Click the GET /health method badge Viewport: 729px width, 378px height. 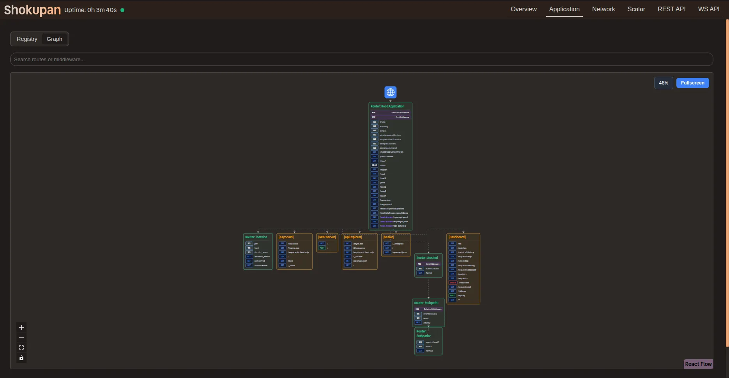[x=375, y=169]
